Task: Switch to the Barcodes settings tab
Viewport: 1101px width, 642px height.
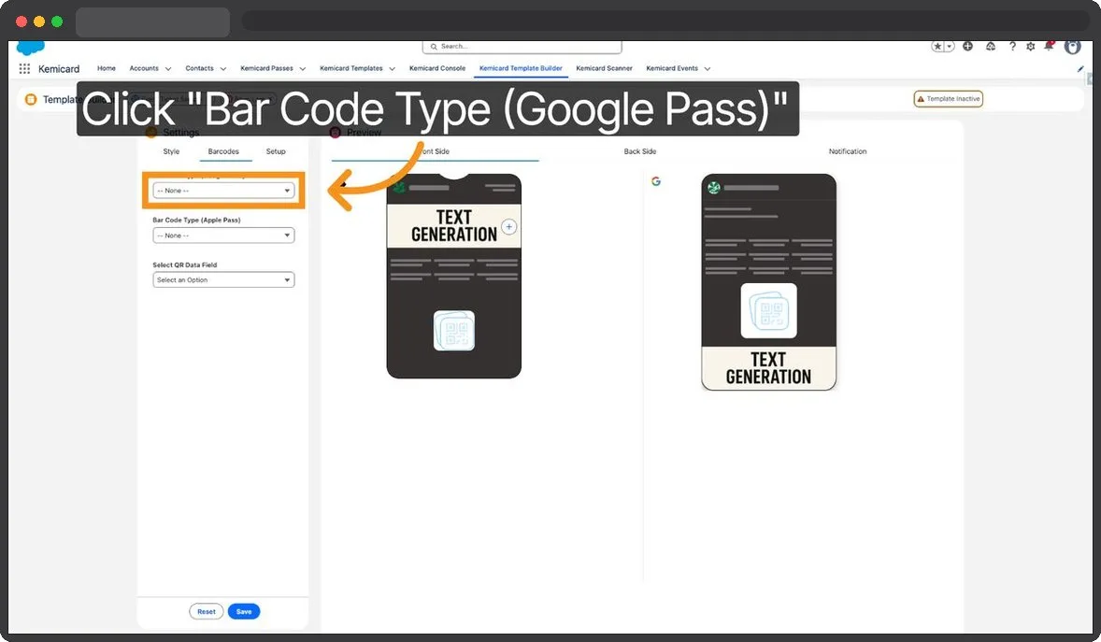Action: click(x=223, y=151)
